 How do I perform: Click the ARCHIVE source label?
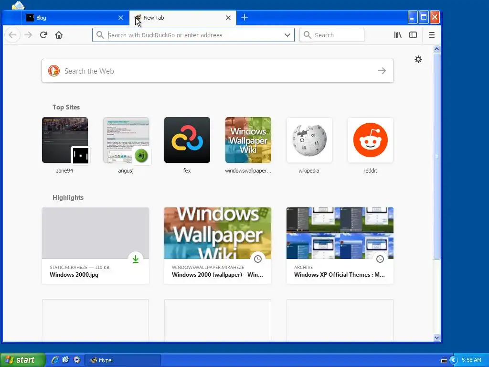pos(303,268)
